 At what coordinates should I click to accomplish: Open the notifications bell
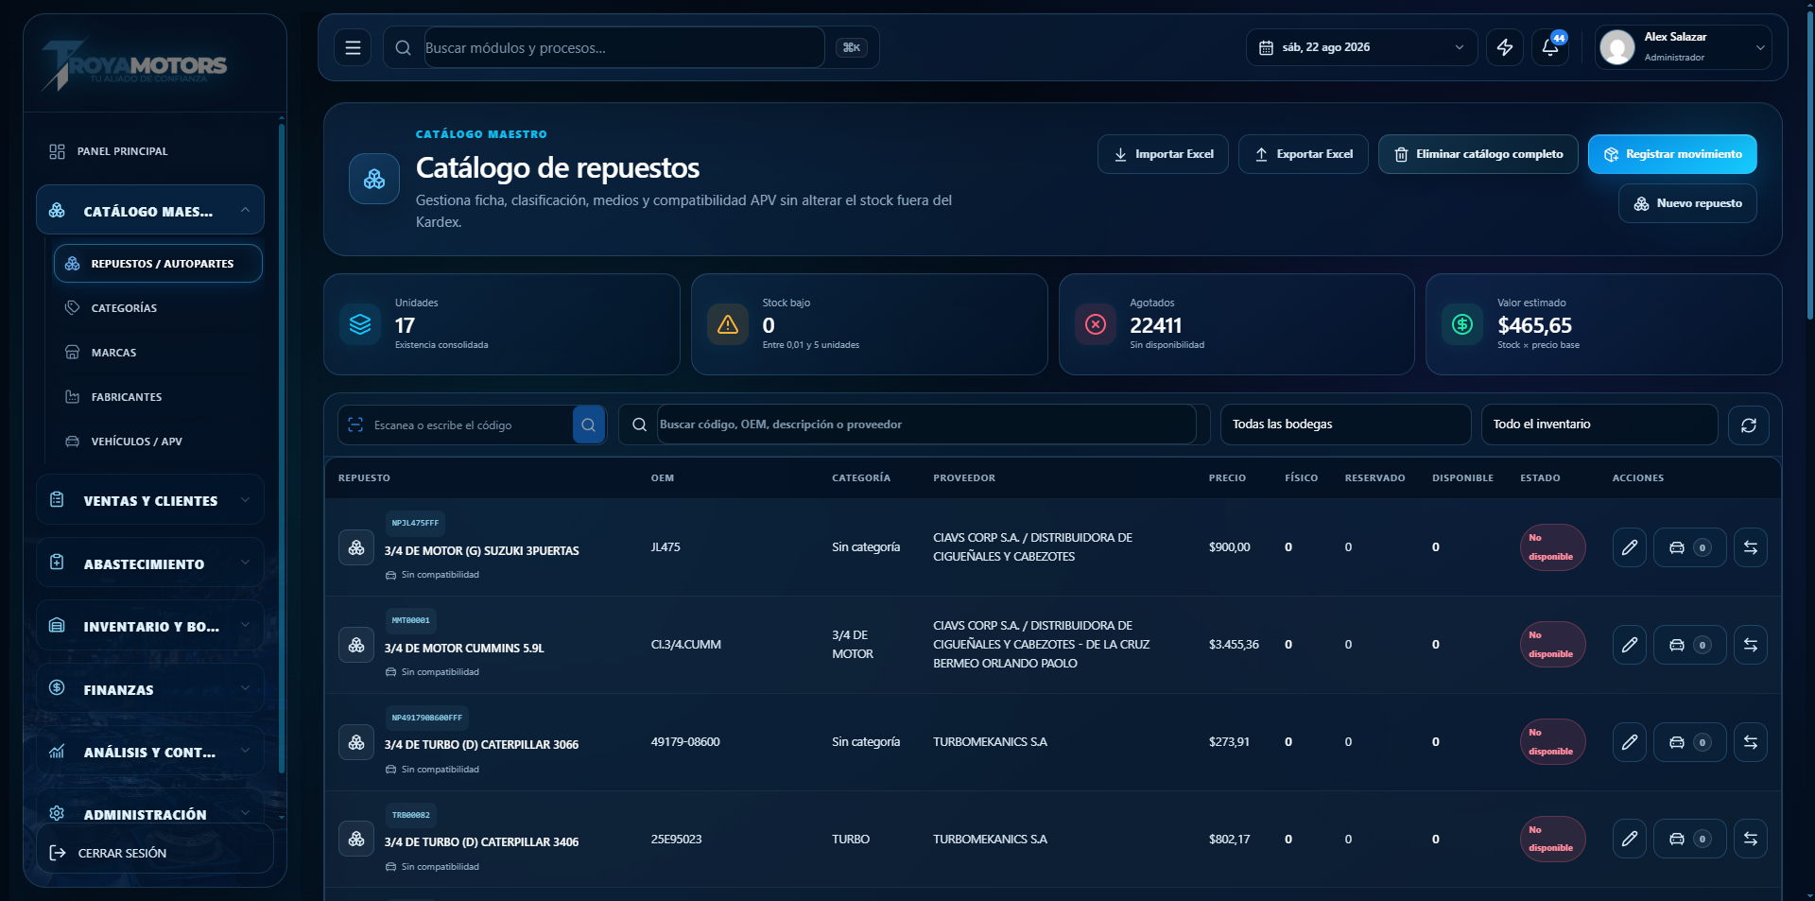click(1550, 47)
